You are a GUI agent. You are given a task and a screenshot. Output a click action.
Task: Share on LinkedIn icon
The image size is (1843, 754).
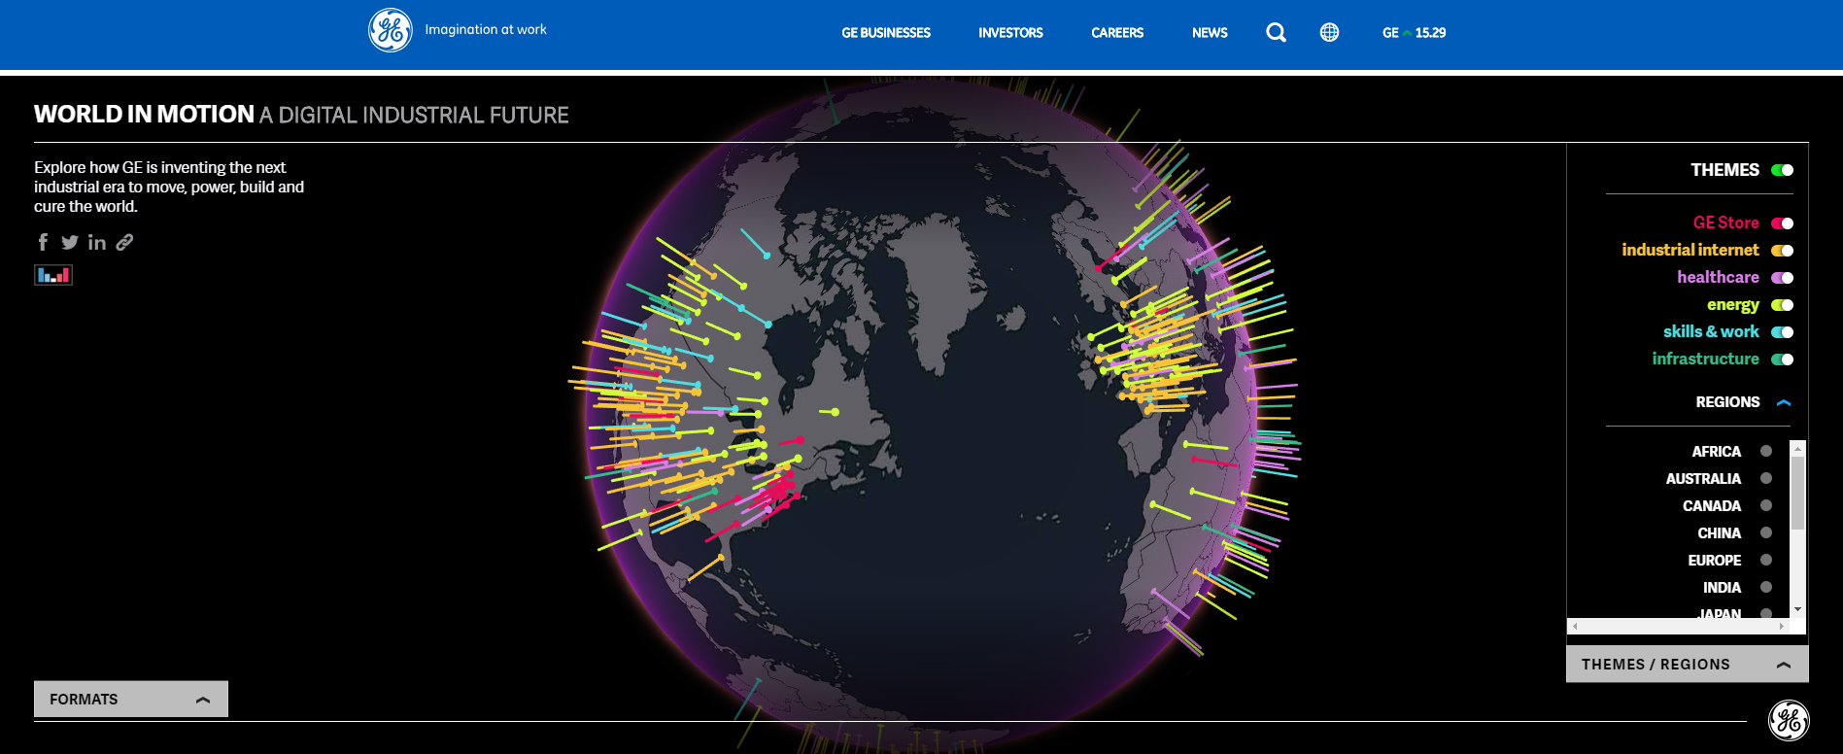pyautogui.click(x=97, y=242)
